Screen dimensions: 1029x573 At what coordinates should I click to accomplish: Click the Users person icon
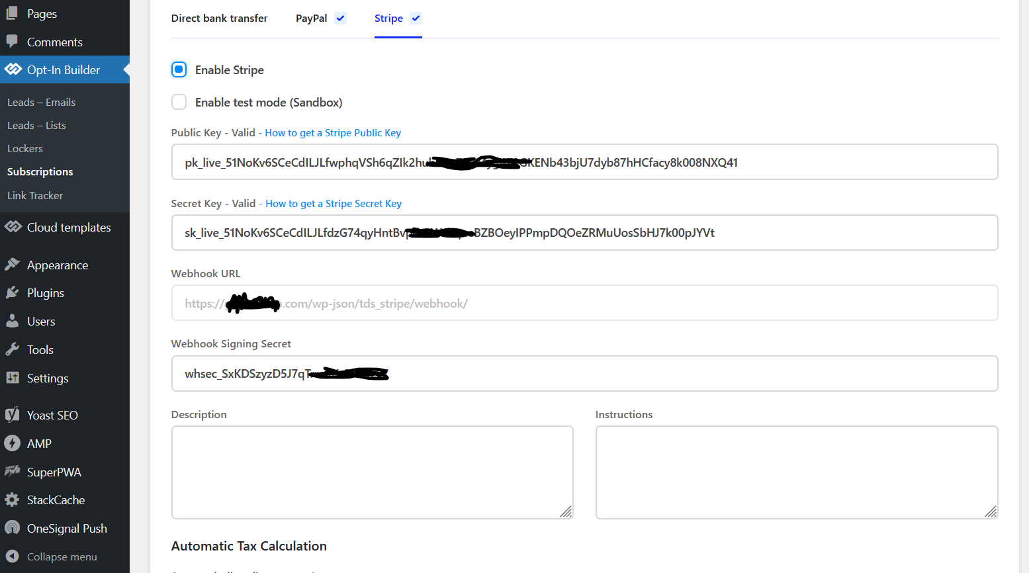pyautogui.click(x=12, y=321)
